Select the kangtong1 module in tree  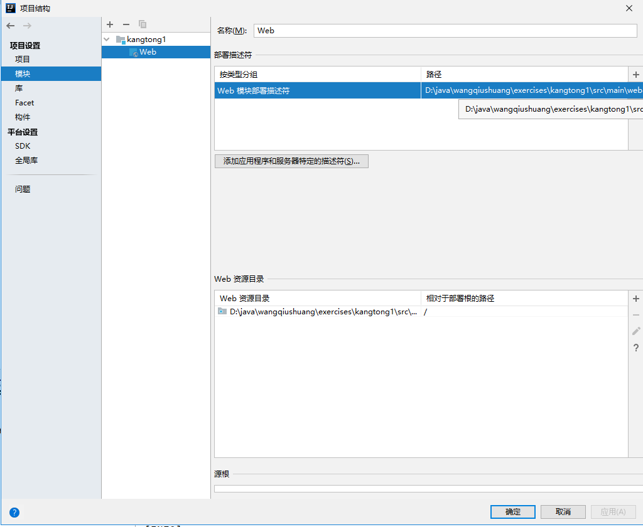tap(146, 40)
